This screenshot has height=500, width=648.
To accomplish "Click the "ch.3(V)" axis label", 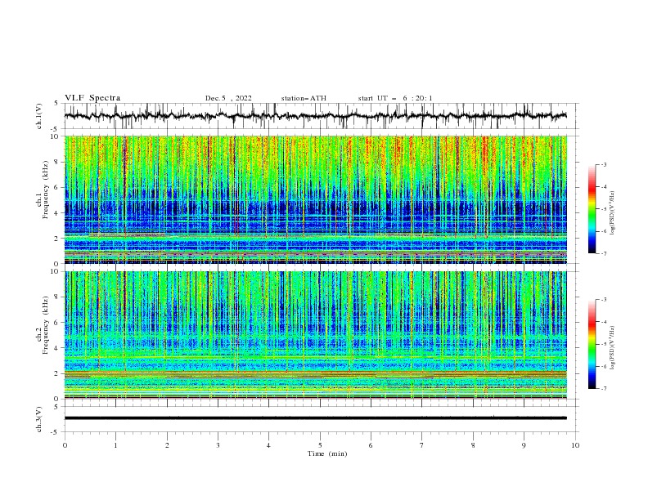I will click(39, 419).
